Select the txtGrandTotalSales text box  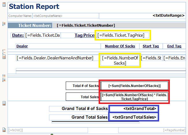[x=134, y=117]
